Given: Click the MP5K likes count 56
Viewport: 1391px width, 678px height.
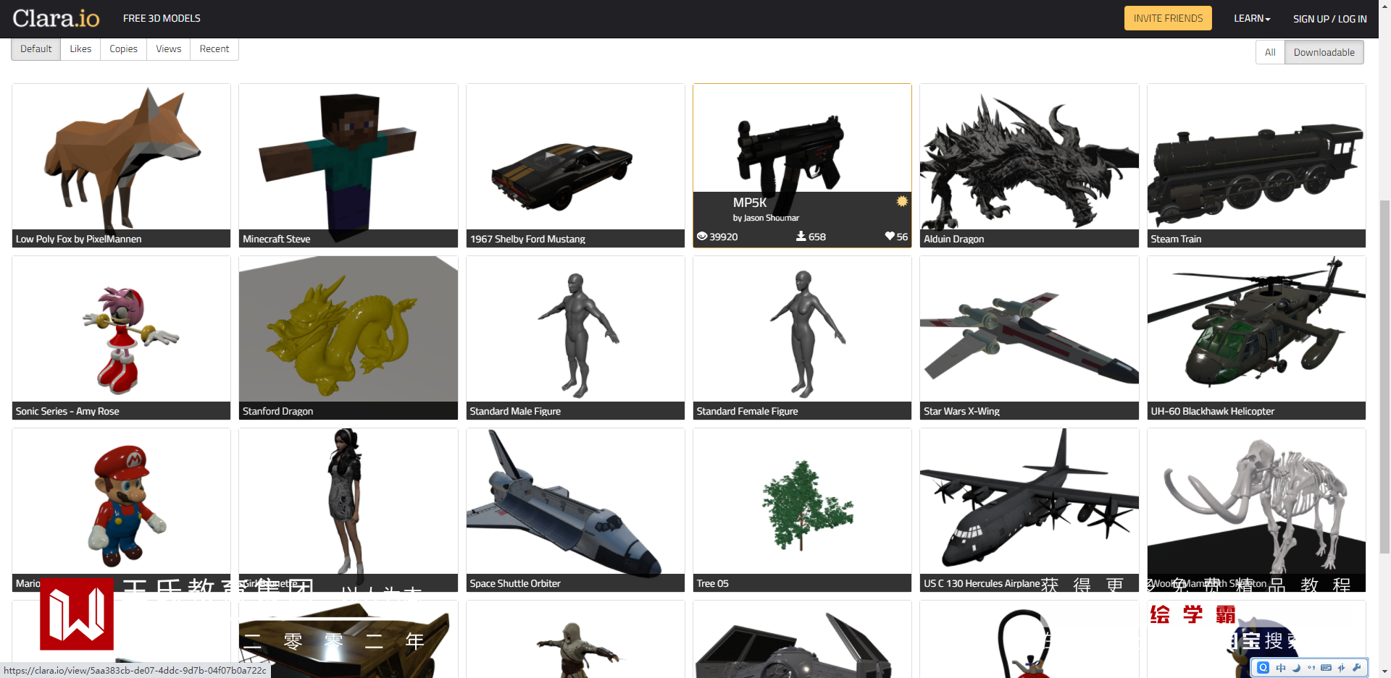Looking at the screenshot, I should click(x=902, y=237).
